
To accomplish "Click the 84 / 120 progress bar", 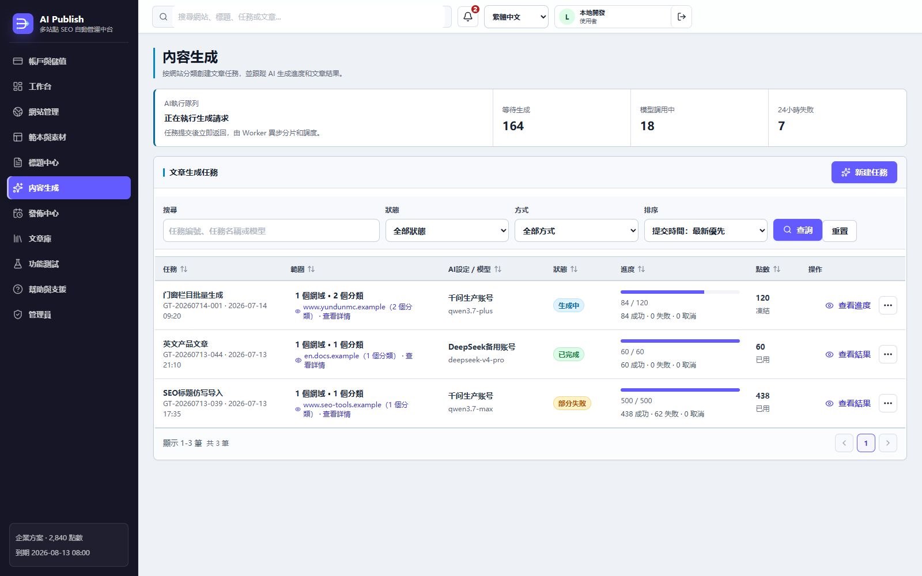I will pos(680,292).
